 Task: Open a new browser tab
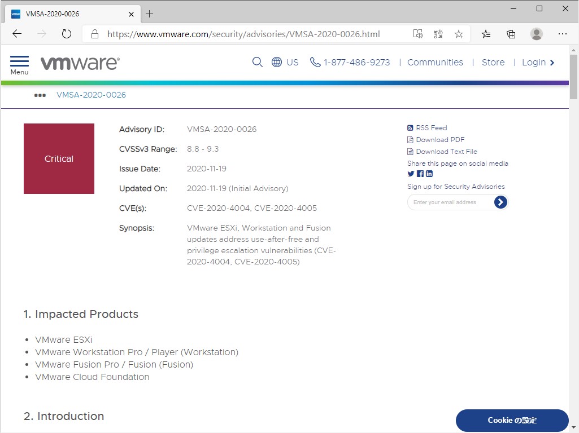[149, 14]
